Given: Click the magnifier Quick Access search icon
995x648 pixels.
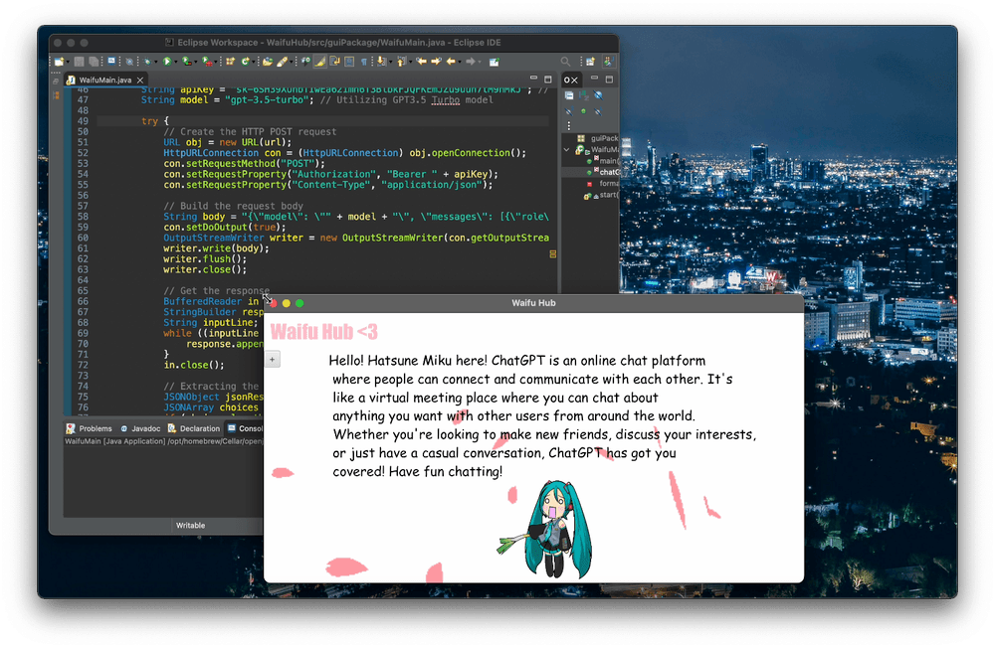Looking at the screenshot, I should point(565,62).
